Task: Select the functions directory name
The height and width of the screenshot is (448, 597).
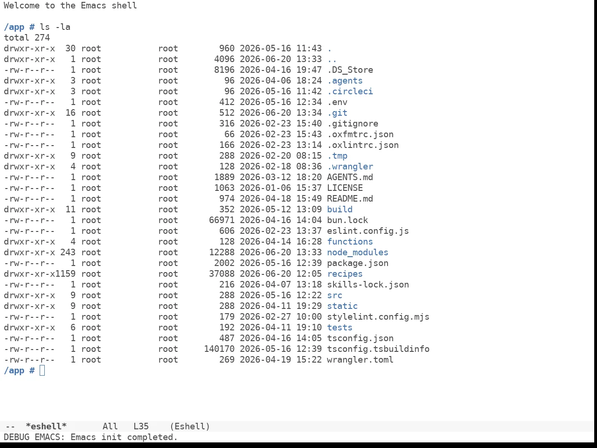Action: 350,242
